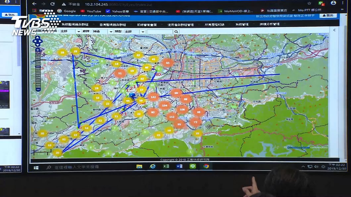Click the orange cluster marker 65
Image resolution: width=351 pixels, height=197 pixels.
[x=168, y=63]
